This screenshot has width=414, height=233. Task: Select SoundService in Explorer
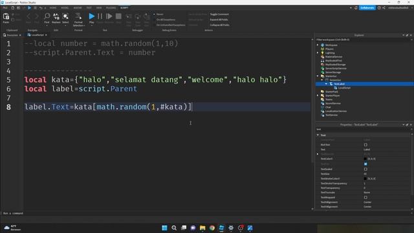[x=332, y=104]
